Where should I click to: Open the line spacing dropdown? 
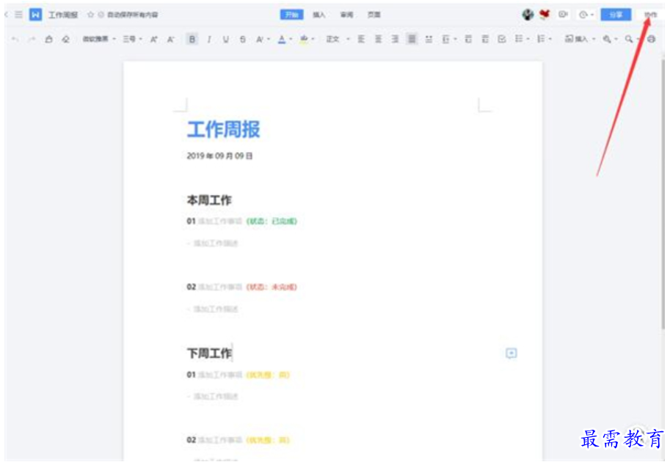click(449, 40)
